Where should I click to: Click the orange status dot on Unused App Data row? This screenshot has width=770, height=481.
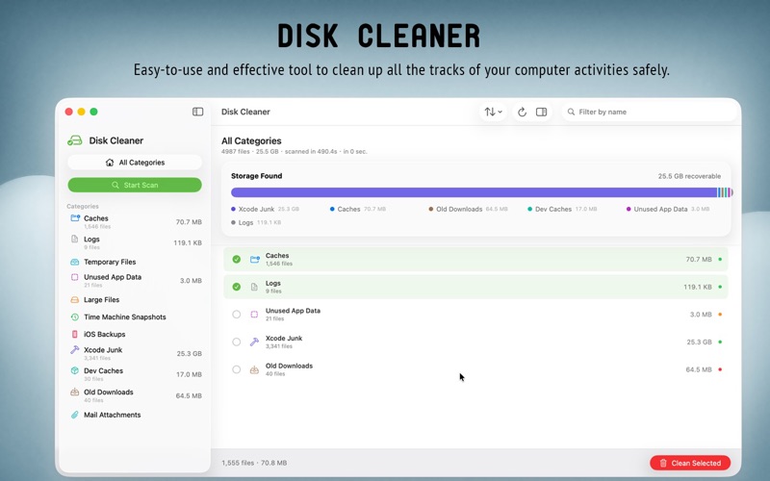tap(720, 315)
